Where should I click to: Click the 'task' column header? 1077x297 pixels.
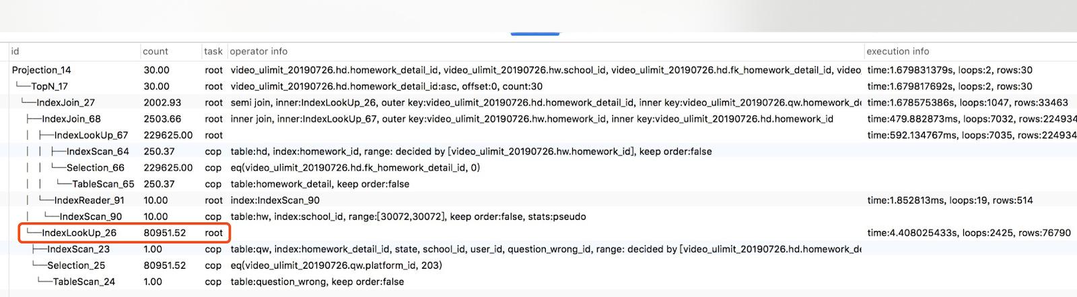pos(213,52)
